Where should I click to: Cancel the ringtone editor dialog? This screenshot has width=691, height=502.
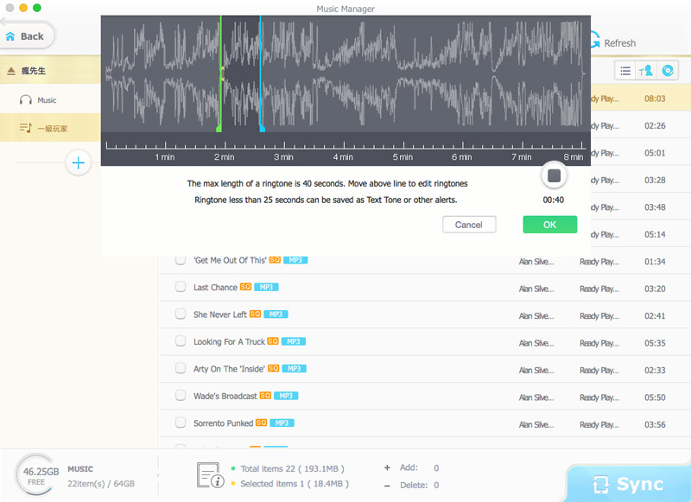pyautogui.click(x=469, y=225)
